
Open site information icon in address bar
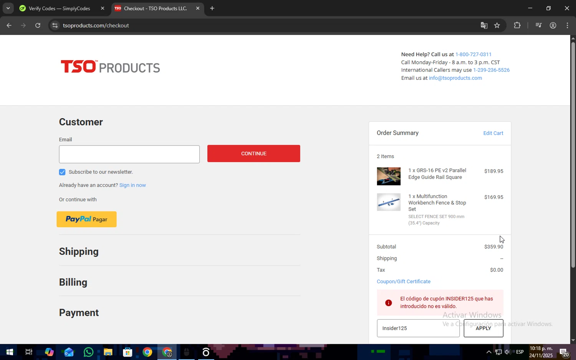55,26
